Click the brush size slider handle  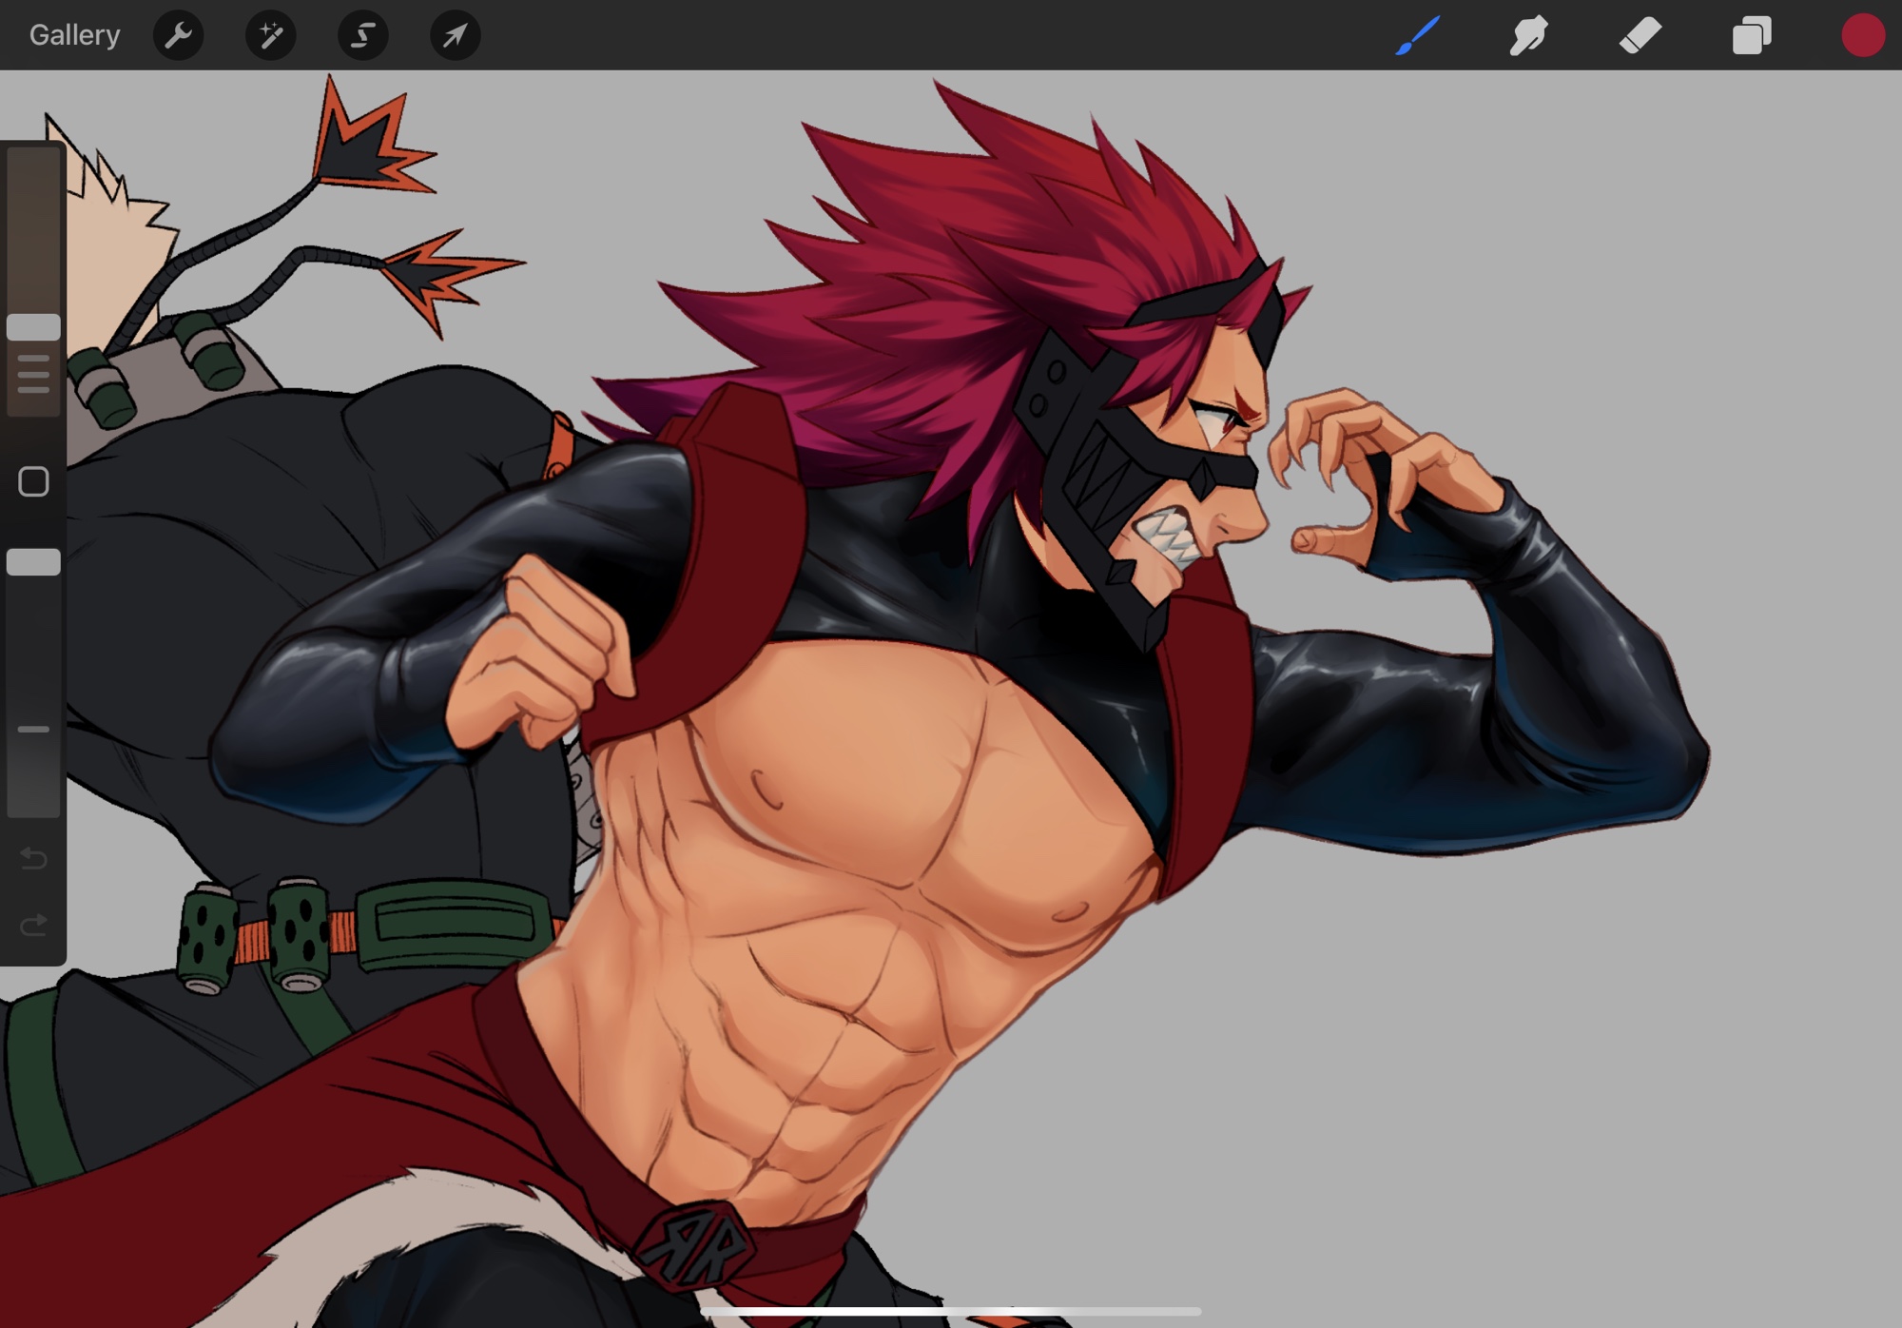33,327
